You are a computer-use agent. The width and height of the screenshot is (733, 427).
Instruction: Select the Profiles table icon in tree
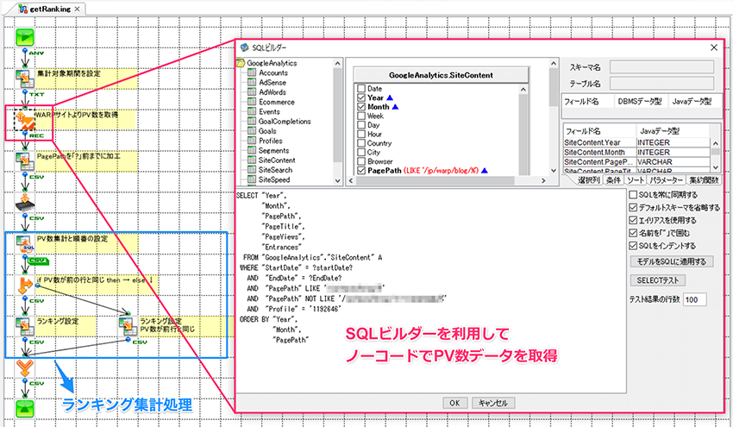(252, 141)
